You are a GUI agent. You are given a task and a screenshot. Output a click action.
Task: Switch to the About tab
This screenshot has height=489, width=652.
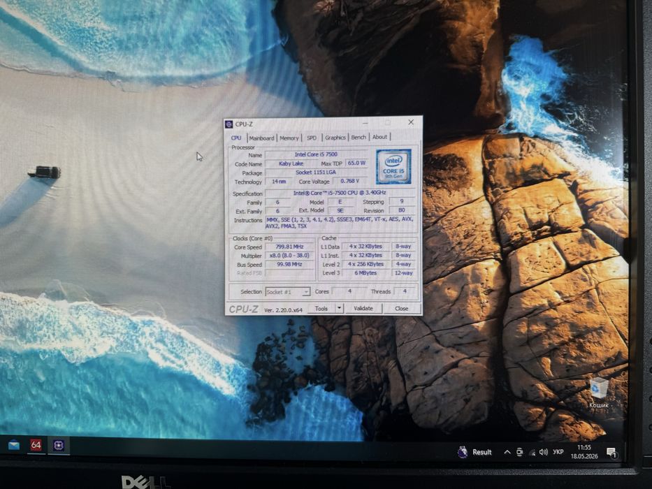pyautogui.click(x=379, y=137)
